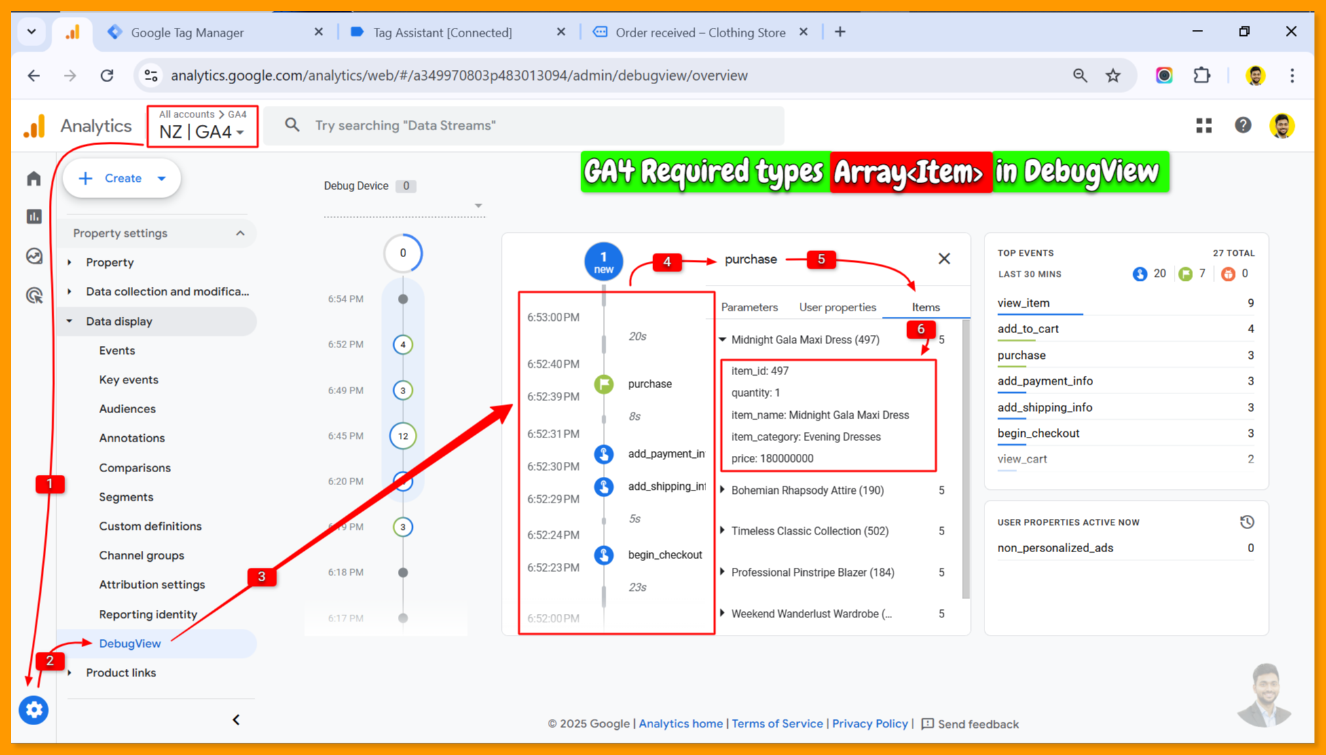Screen dimensions: 1326x755
Task: Open Explore icon in left sidebar
Action: tap(34, 256)
